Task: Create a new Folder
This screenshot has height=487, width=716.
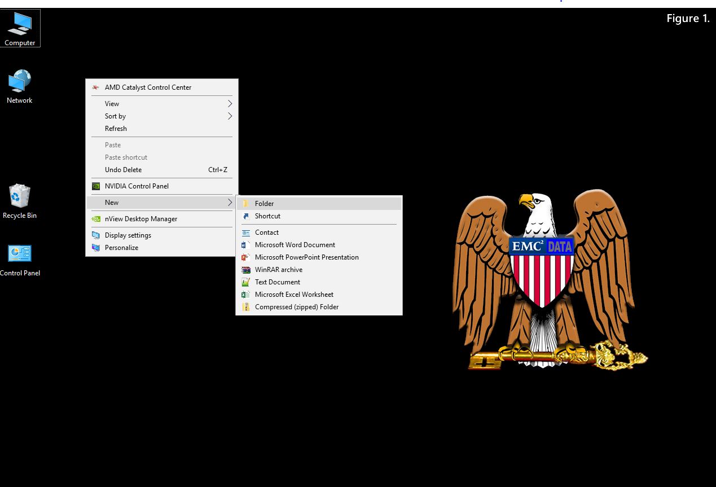Action: (319, 204)
